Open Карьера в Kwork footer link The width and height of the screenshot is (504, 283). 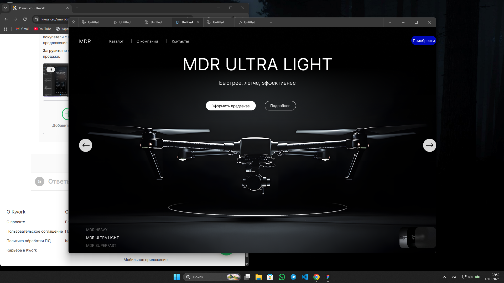pos(22,250)
